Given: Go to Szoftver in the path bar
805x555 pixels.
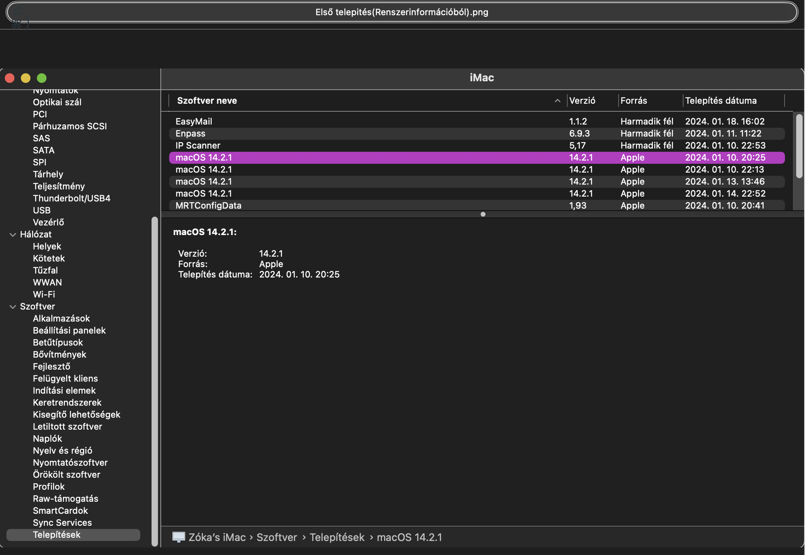Looking at the screenshot, I should [277, 537].
